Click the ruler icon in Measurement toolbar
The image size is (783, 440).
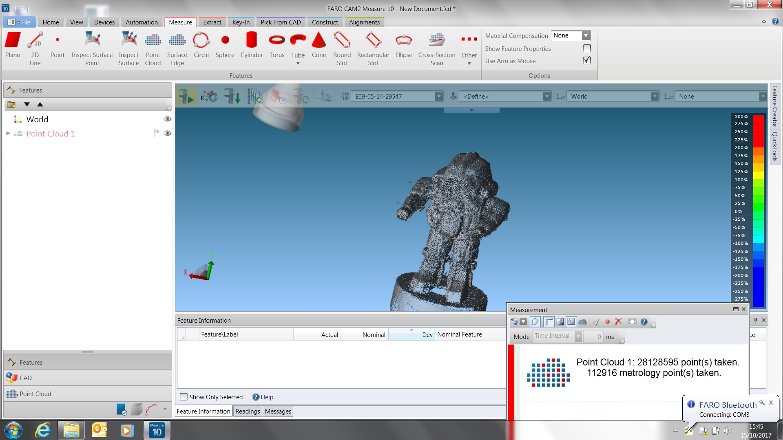549,322
